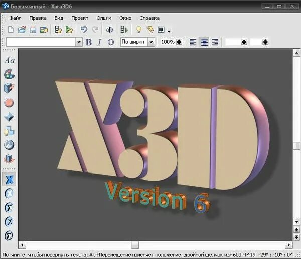This screenshot has width=301, height=259.
Task: Maximize the Xara3D6 window
Action: (279, 6)
